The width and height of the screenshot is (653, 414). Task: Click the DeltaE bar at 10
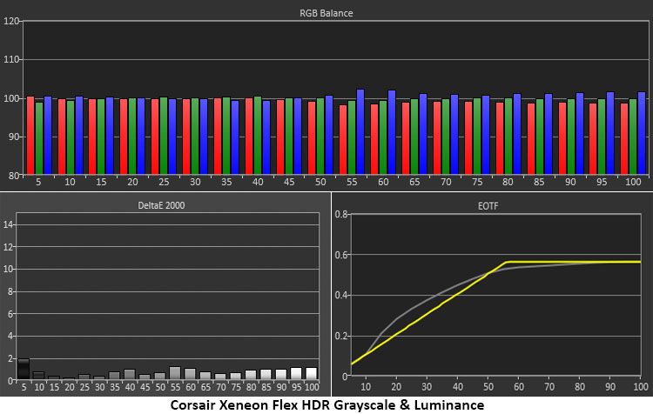click(38, 376)
